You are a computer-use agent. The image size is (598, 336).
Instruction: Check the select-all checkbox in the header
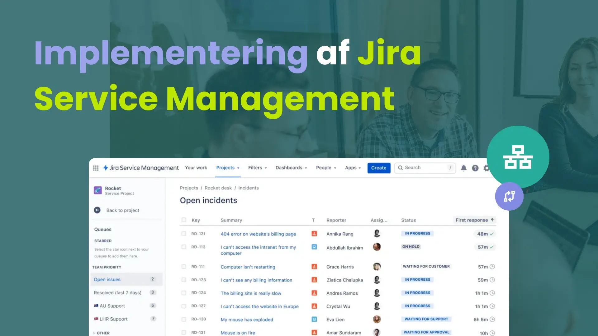[184, 220]
